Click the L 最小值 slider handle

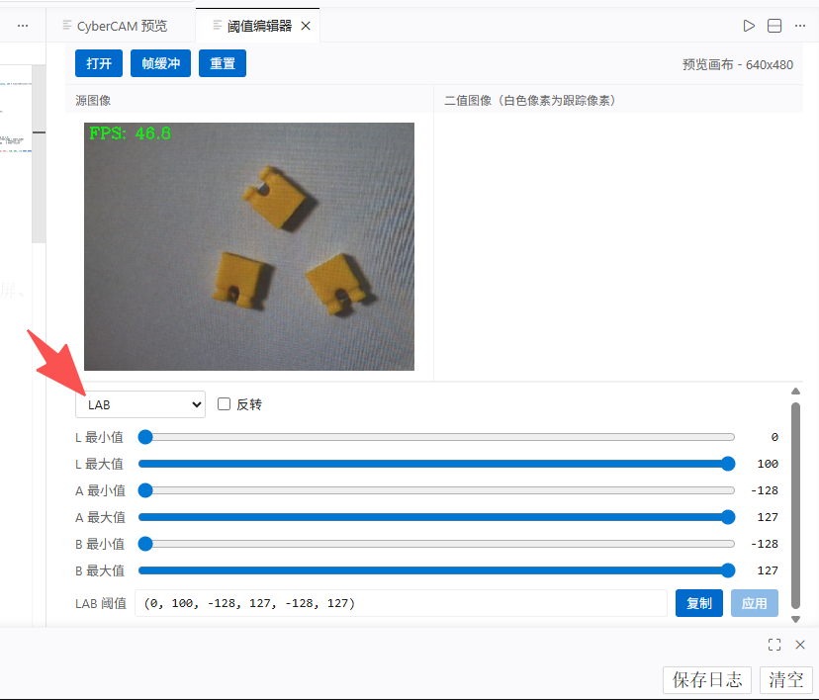click(145, 437)
